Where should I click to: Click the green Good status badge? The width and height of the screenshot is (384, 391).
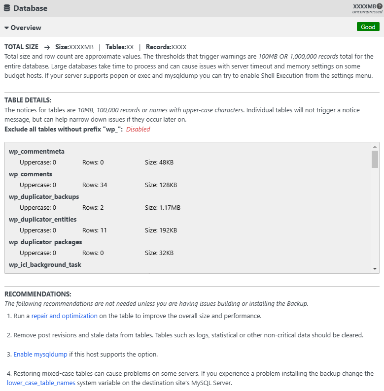[368, 27]
